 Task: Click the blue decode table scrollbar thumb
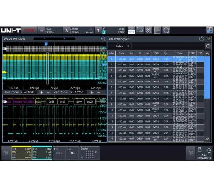click(207, 77)
